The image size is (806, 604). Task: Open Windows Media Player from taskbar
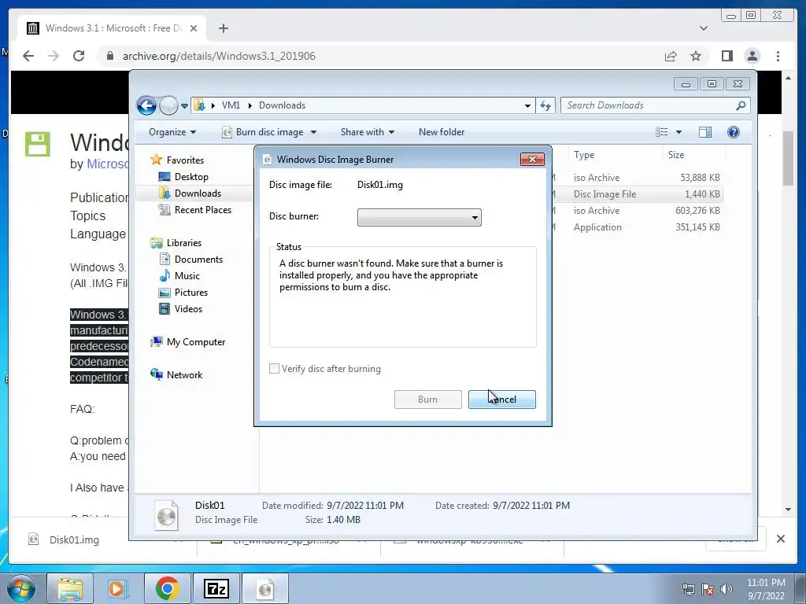point(118,588)
